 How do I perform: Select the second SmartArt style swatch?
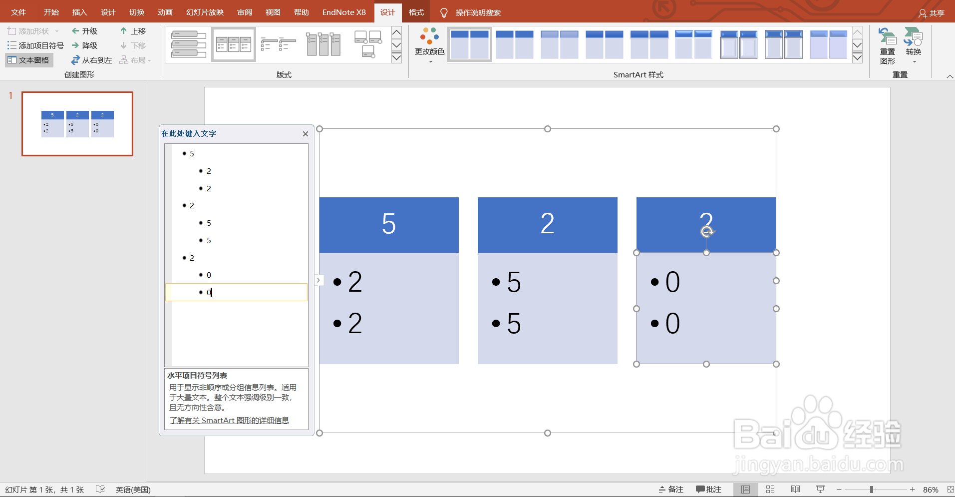(x=514, y=44)
